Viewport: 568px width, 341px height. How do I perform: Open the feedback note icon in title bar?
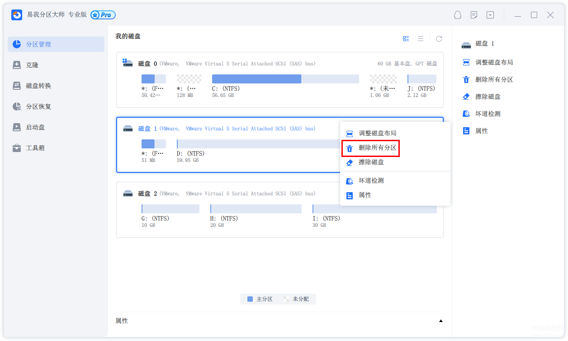coord(474,15)
